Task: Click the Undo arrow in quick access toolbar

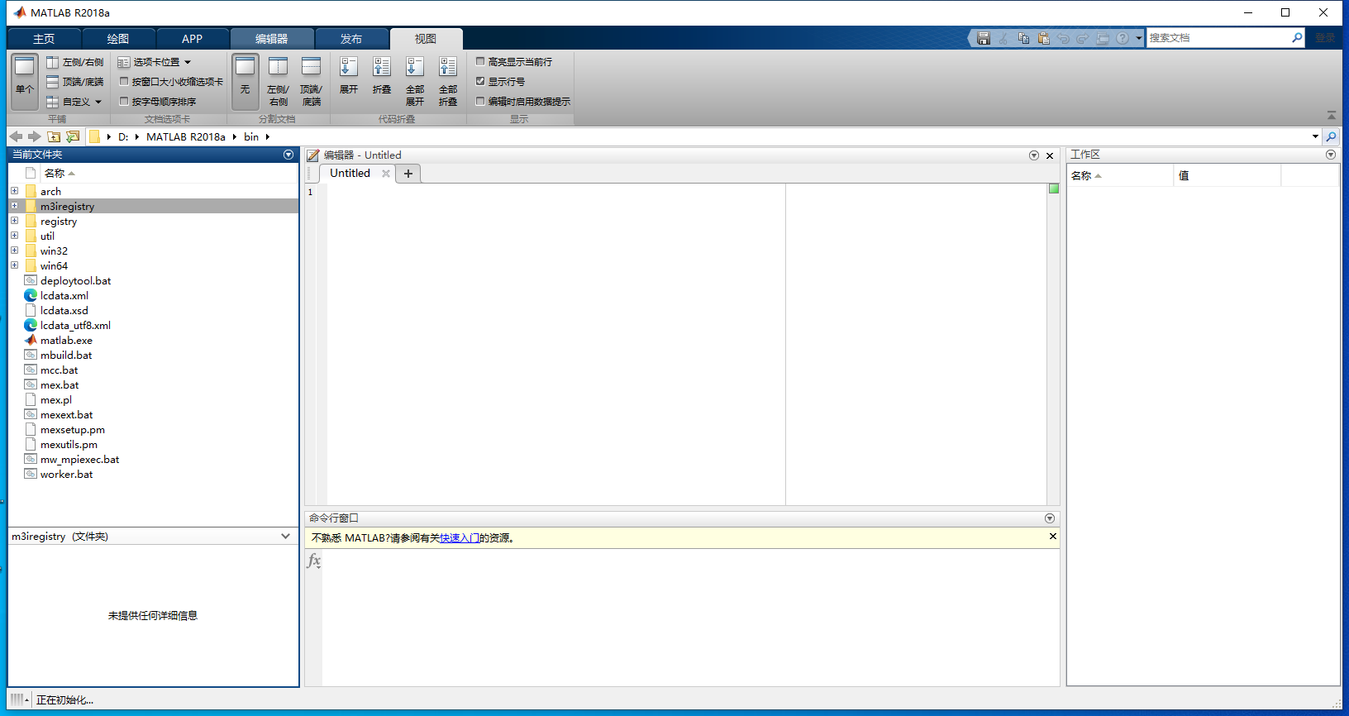Action: click(1063, 38)
